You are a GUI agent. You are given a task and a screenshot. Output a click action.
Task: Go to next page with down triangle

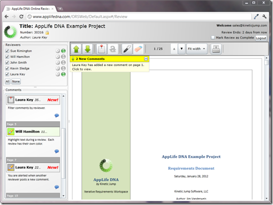coord(182,49)
